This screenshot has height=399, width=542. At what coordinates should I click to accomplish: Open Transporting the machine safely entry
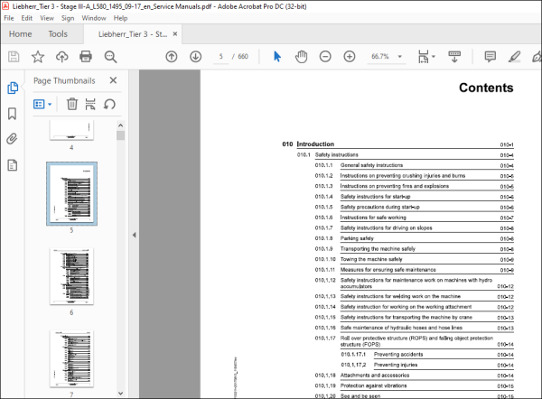(414, 249)
